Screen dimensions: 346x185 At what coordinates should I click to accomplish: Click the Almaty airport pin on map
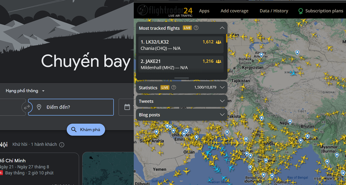pyautogui.click(x=261, y=55)
